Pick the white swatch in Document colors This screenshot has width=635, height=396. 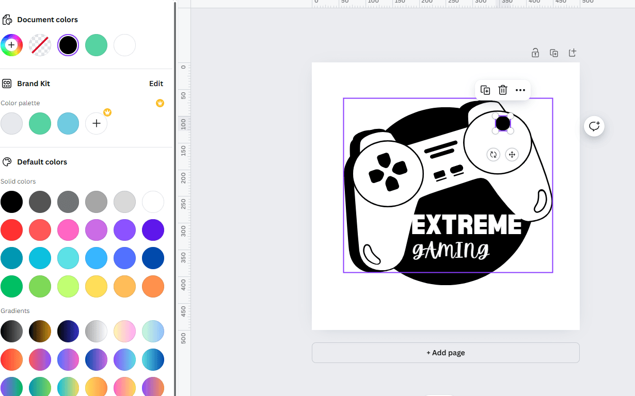tap(124, 45)
